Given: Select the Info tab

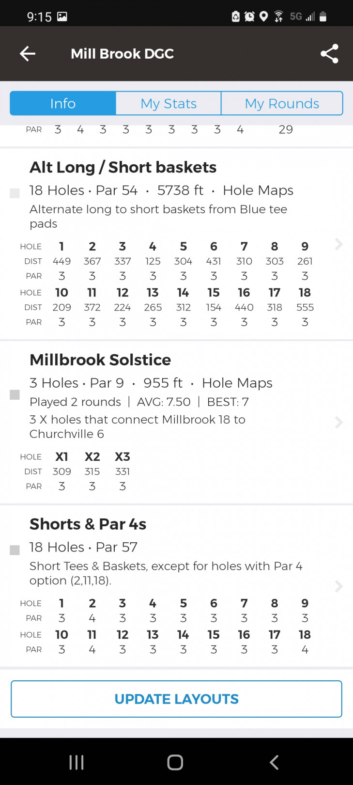Looking at the screenshot, I should pos(63,103).
